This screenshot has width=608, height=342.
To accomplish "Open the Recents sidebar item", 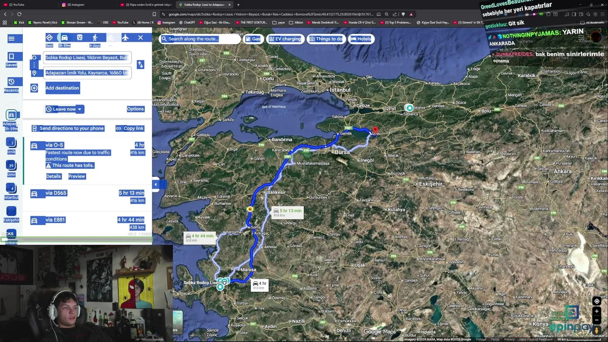I will coord(11,84).
